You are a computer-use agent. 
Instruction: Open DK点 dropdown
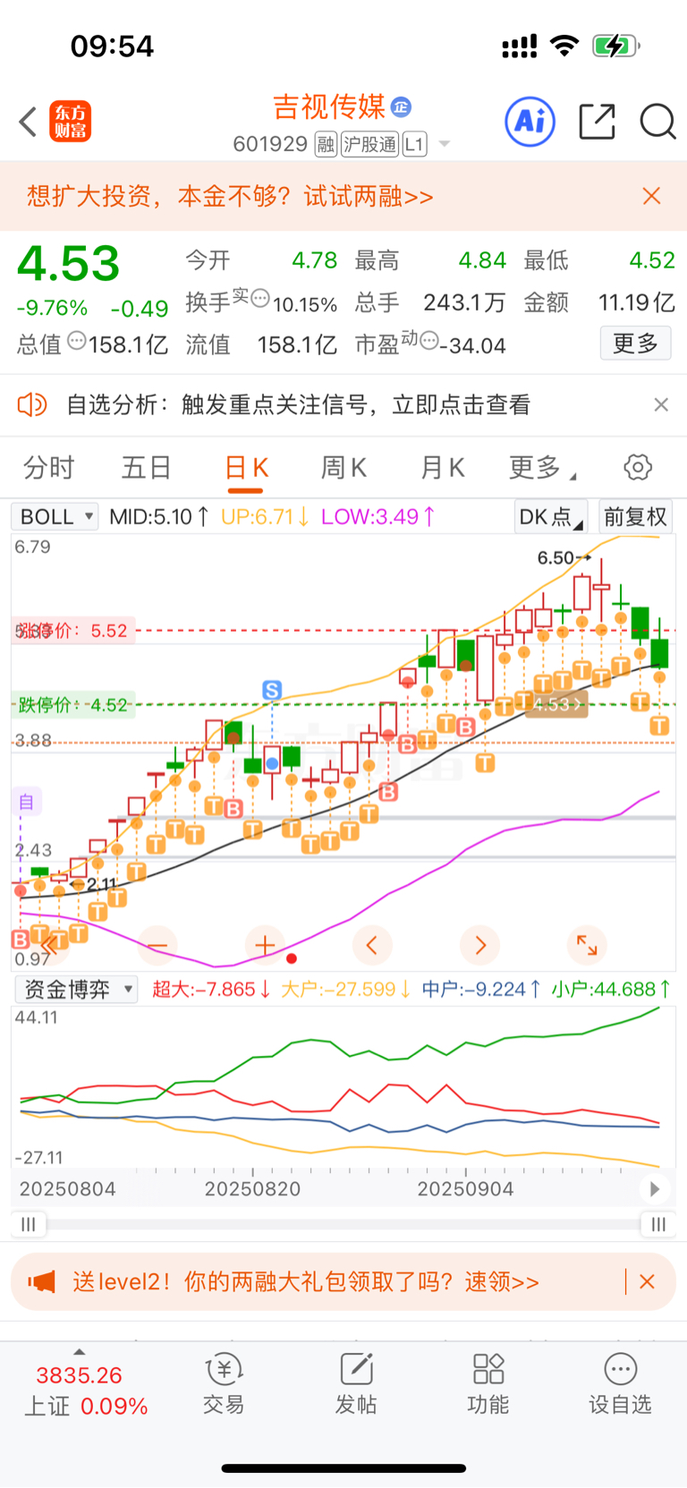click(551, 516)
